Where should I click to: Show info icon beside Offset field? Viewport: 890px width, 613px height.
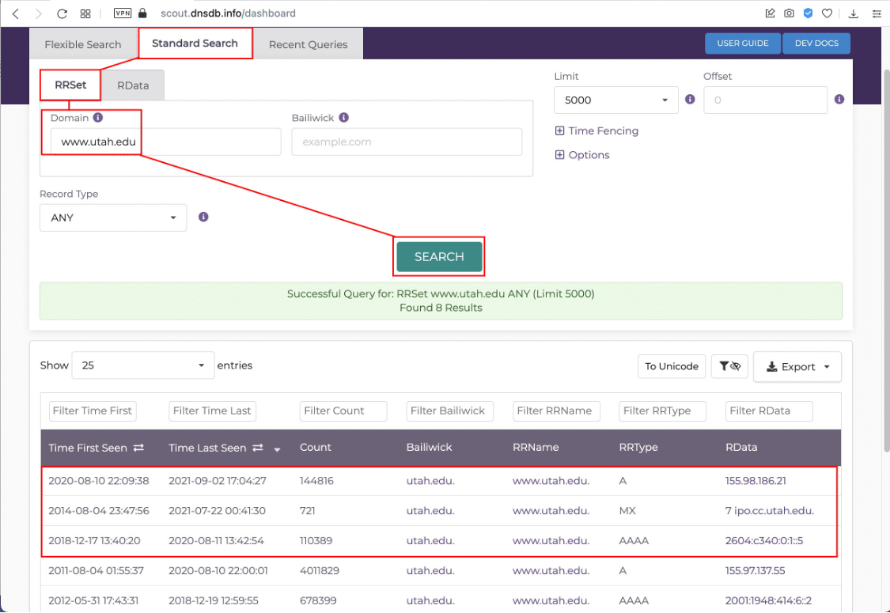(x=839, y=100)
